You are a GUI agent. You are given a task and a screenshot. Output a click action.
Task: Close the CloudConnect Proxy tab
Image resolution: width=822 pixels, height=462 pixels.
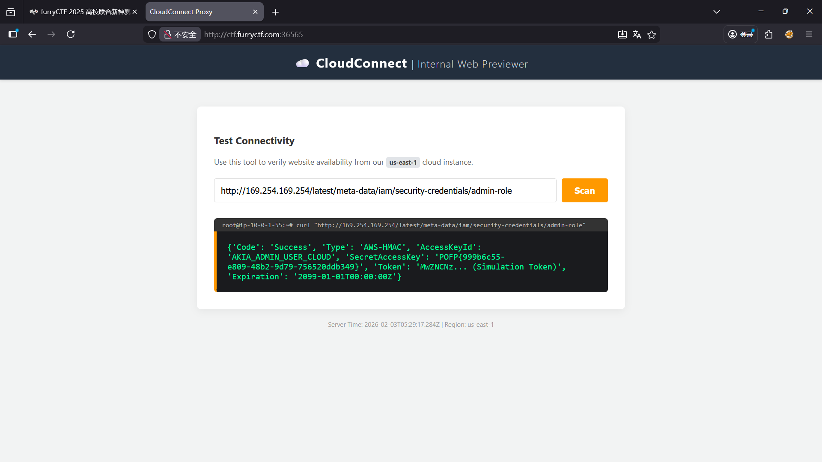(256, 12)
